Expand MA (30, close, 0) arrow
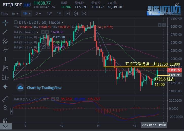 point(39,42)
